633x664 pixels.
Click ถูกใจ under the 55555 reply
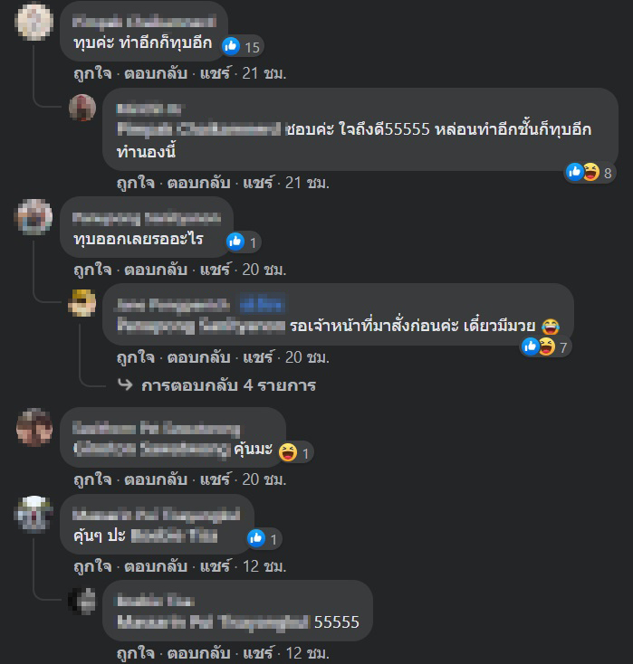pyautogui.click(x=135, y=653)
